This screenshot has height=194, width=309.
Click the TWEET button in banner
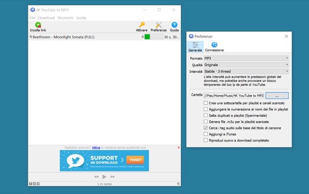[135, 160]
